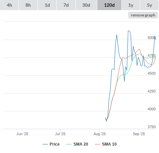Select the active 120d tab
The height and width of the screenshot is (153, 159).
click(109, 5)
